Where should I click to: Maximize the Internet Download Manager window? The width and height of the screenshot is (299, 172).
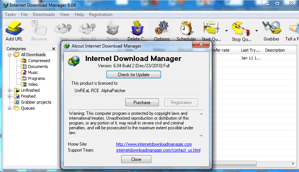[x=277, y=3]
